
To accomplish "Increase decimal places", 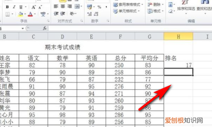I will [x=89, y=14].
